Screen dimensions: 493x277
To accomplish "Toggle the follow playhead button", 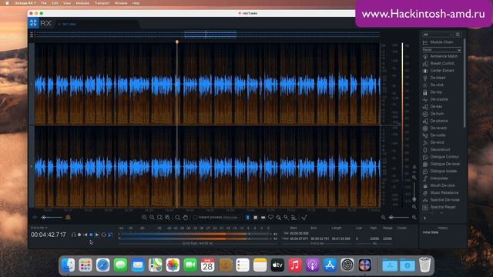I will [x=110, y=235].
